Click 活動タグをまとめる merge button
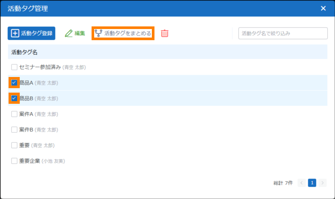Viewport: 335px width, 199px height. coord(123,33)
